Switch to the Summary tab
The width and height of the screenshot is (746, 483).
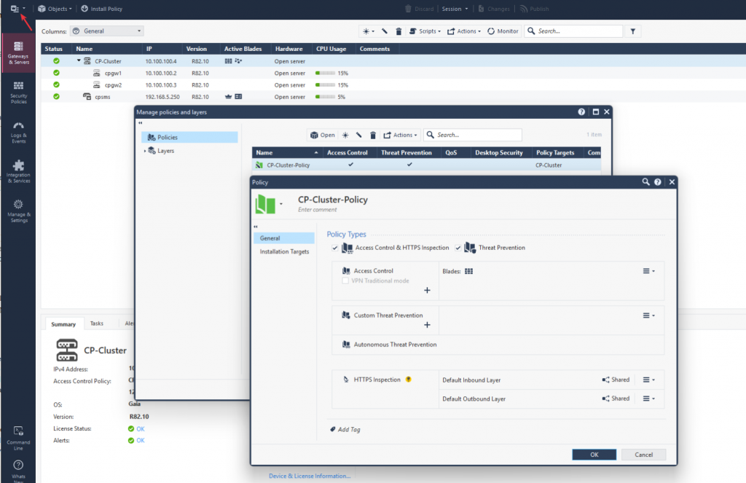click(x=63, y=324)
